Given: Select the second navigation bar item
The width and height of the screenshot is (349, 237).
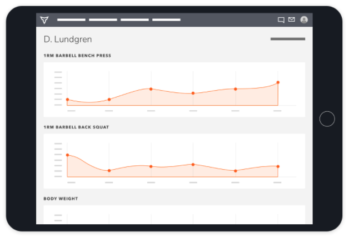Looking at the screenshot, I should click(103, 20).
